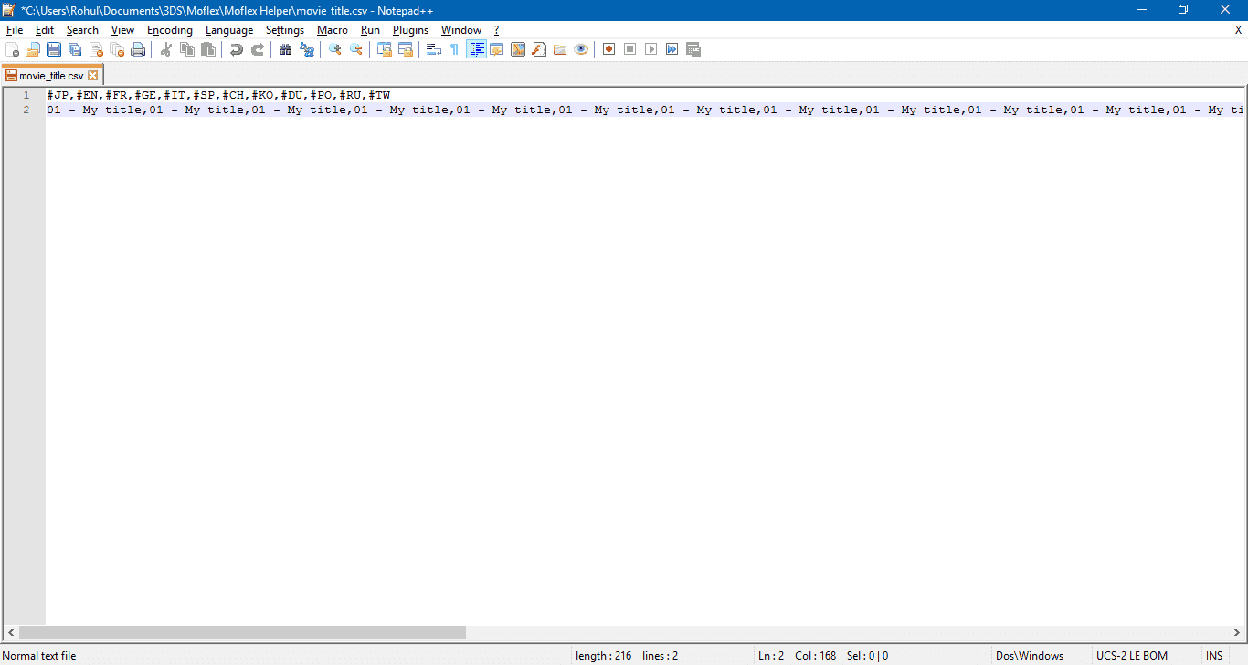Open the ? help menu

tap(497, 30)
